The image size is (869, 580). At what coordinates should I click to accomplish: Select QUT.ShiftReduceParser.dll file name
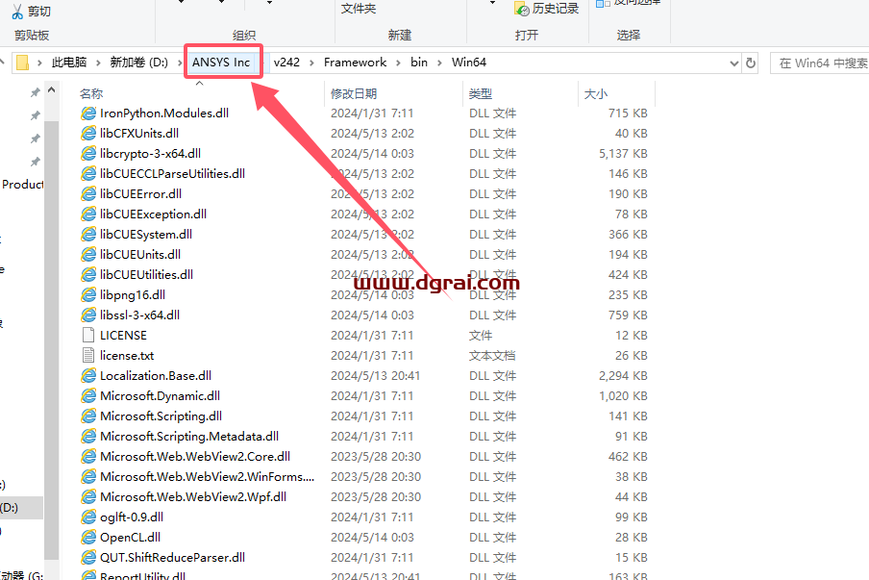click(x=172, y=557)
